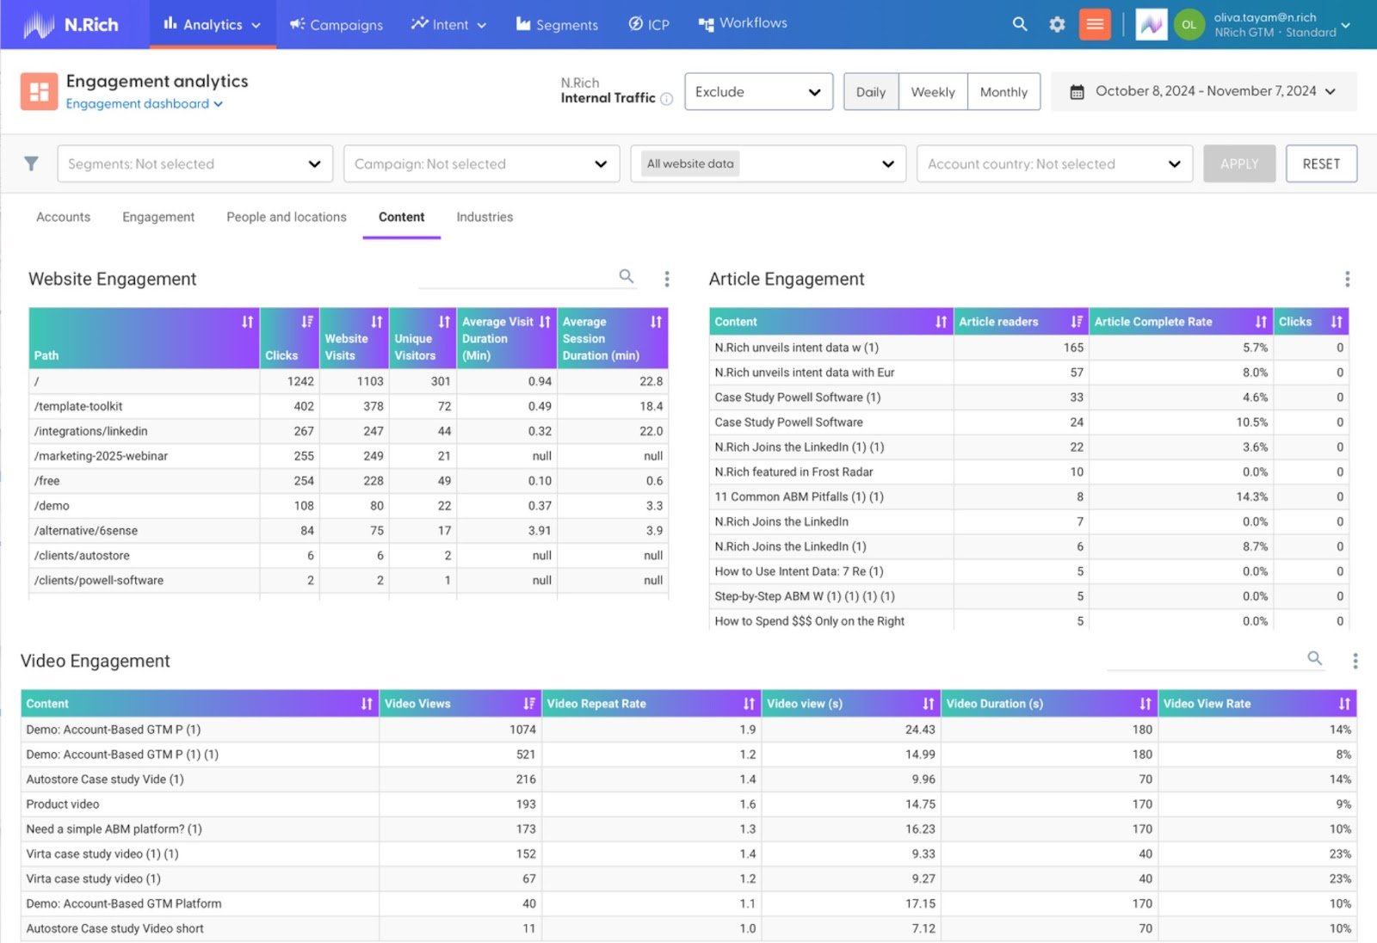Open the date range picker dropdown
1377x943 pixels.
[x=1204, y=91]
